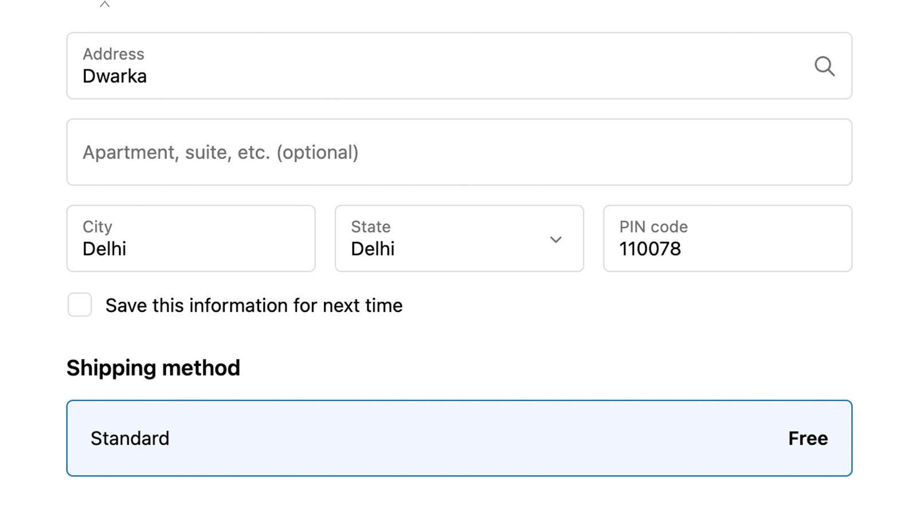Click the address search magnifier icon
917x516 pixels.
tap(824, 66)
